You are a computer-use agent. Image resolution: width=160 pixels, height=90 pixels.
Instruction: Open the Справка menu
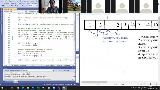click(x=35, y=3)
